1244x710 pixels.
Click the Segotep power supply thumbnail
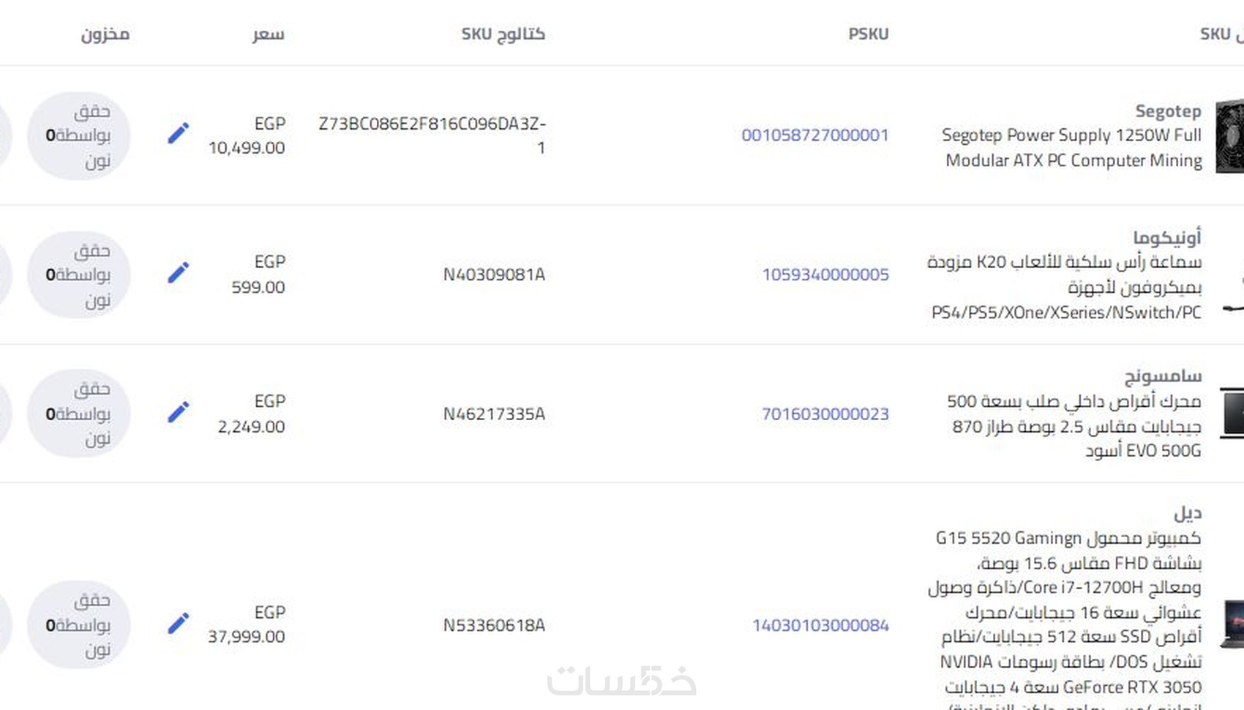[1230, 136]
